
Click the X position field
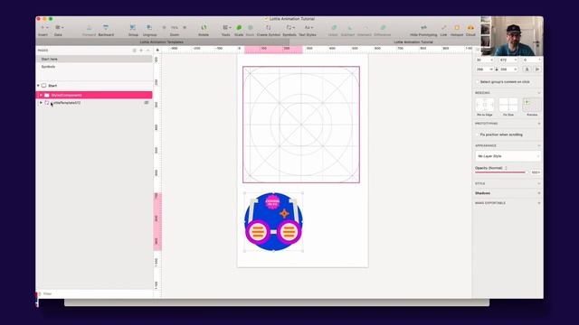[485, 60]
